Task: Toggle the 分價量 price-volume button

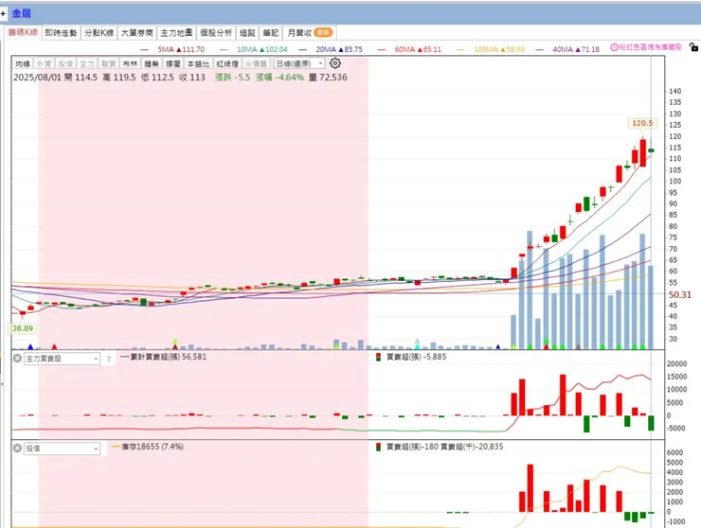Action: tap(256, 64)
